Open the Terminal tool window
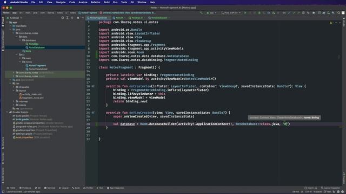 tap(50, 188)
